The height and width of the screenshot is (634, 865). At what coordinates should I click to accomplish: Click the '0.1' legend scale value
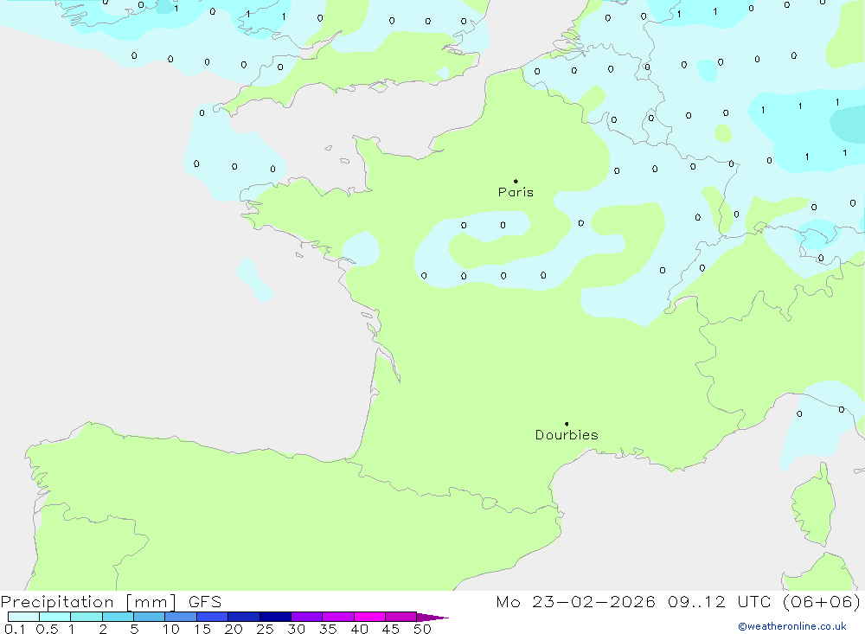tap(15, 629)
